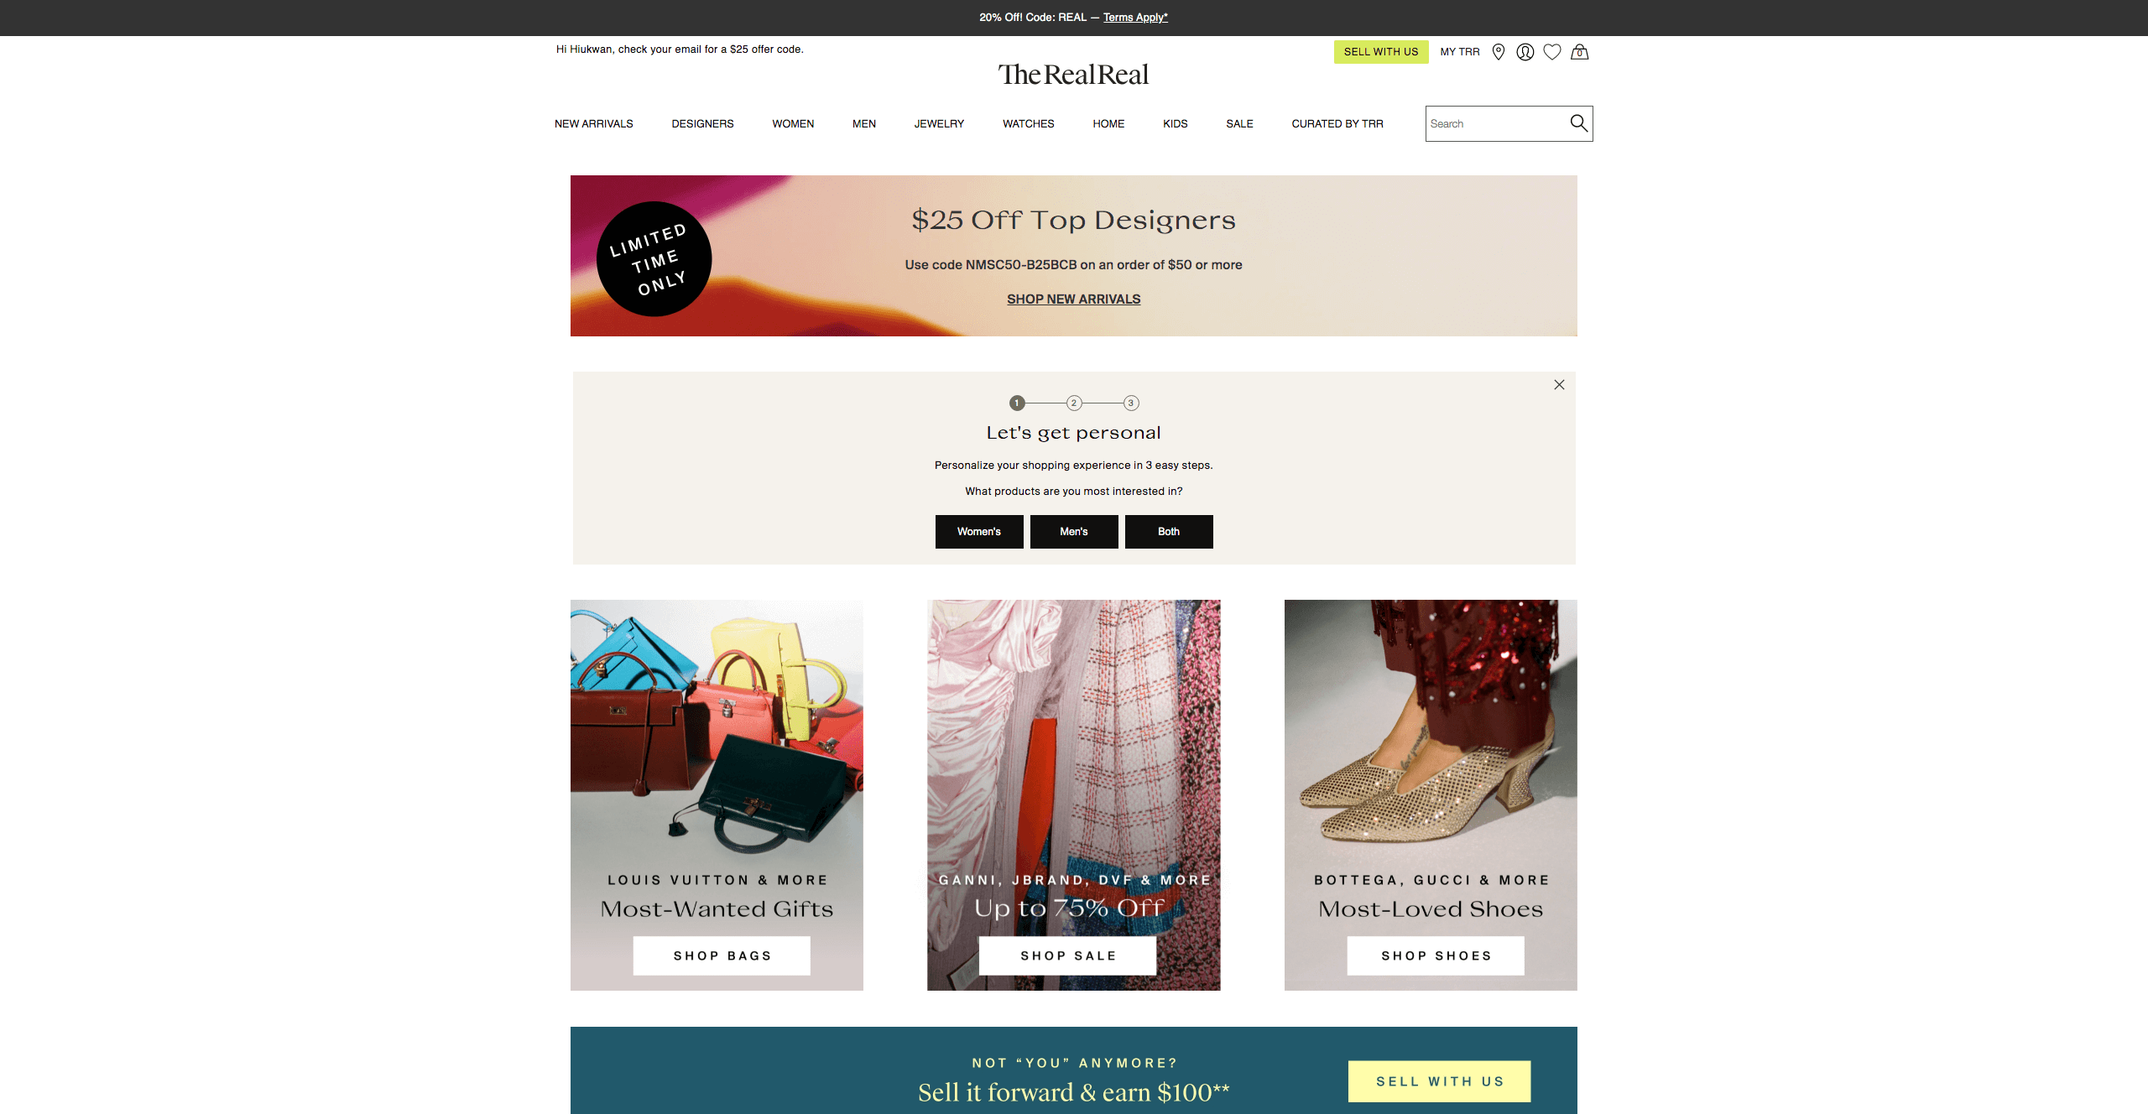Close the Let's get personal panel

1559,385
